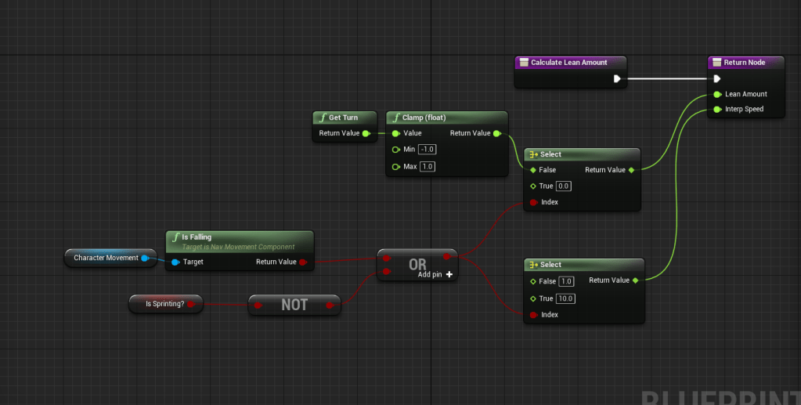This screenshot has height=405, width=801.
Task: Select the Interp Speed pin on Return Node
Action: (716, 109)
